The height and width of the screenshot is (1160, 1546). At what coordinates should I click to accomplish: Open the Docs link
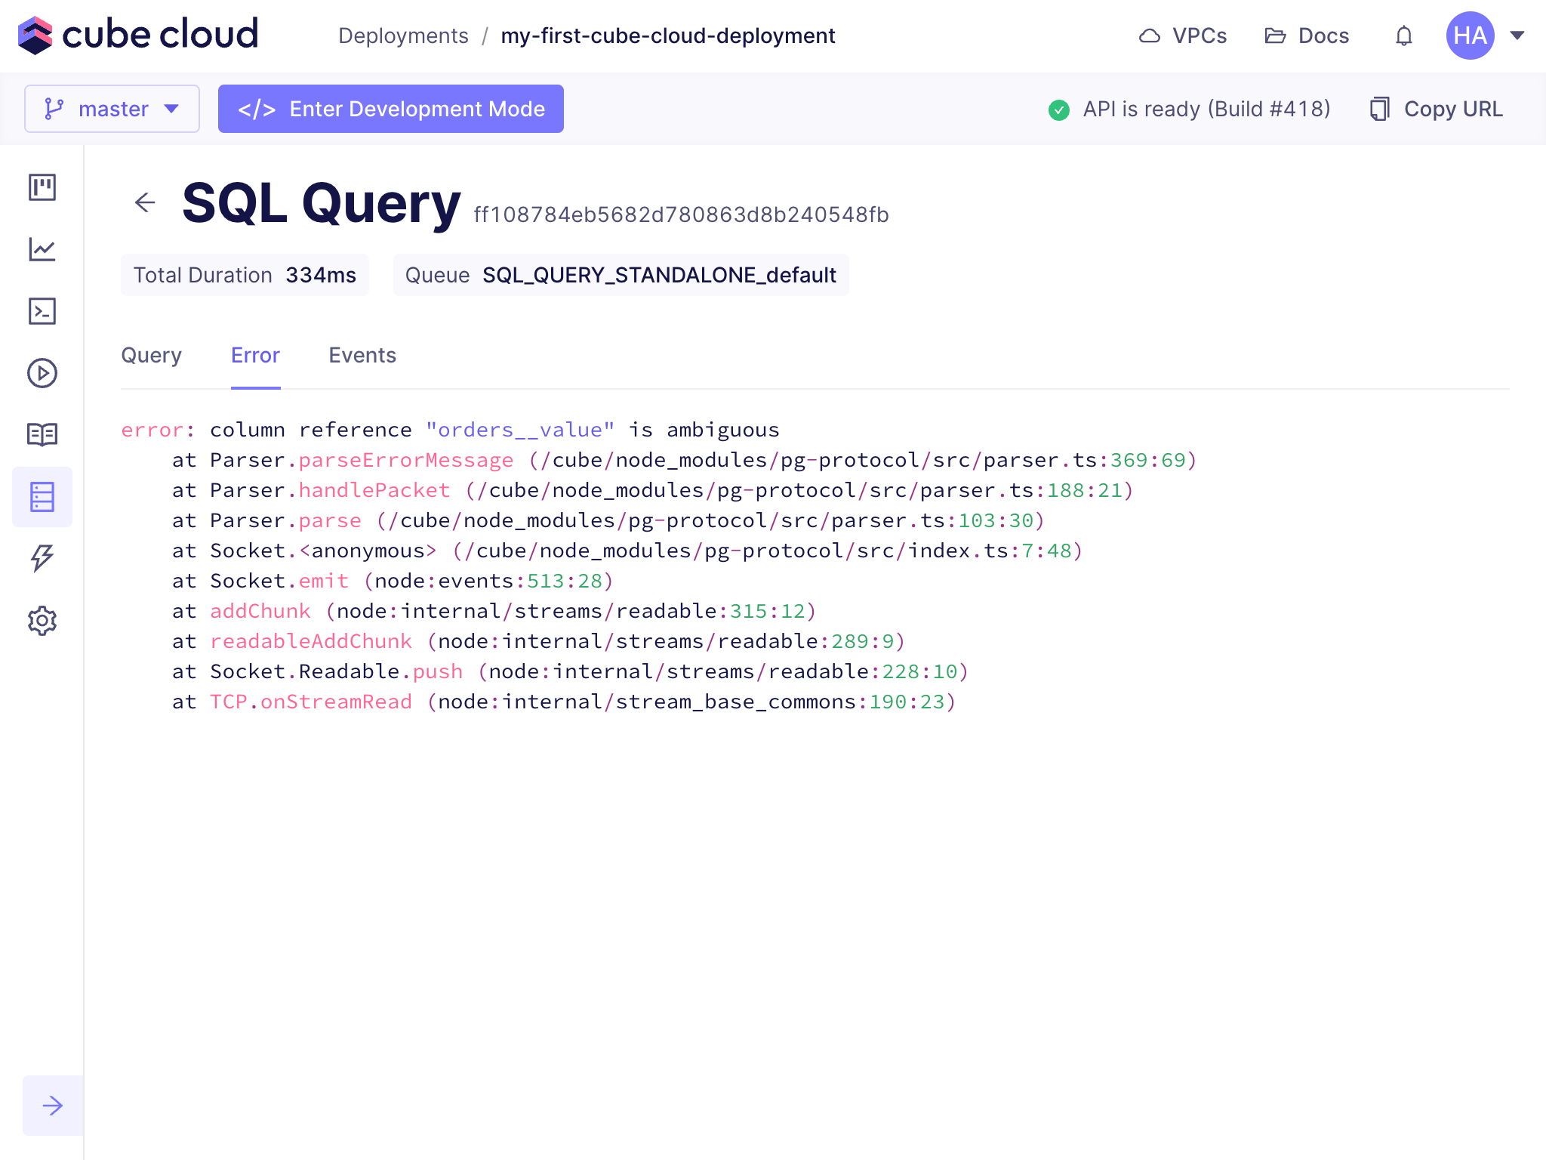click(1307, 35)
